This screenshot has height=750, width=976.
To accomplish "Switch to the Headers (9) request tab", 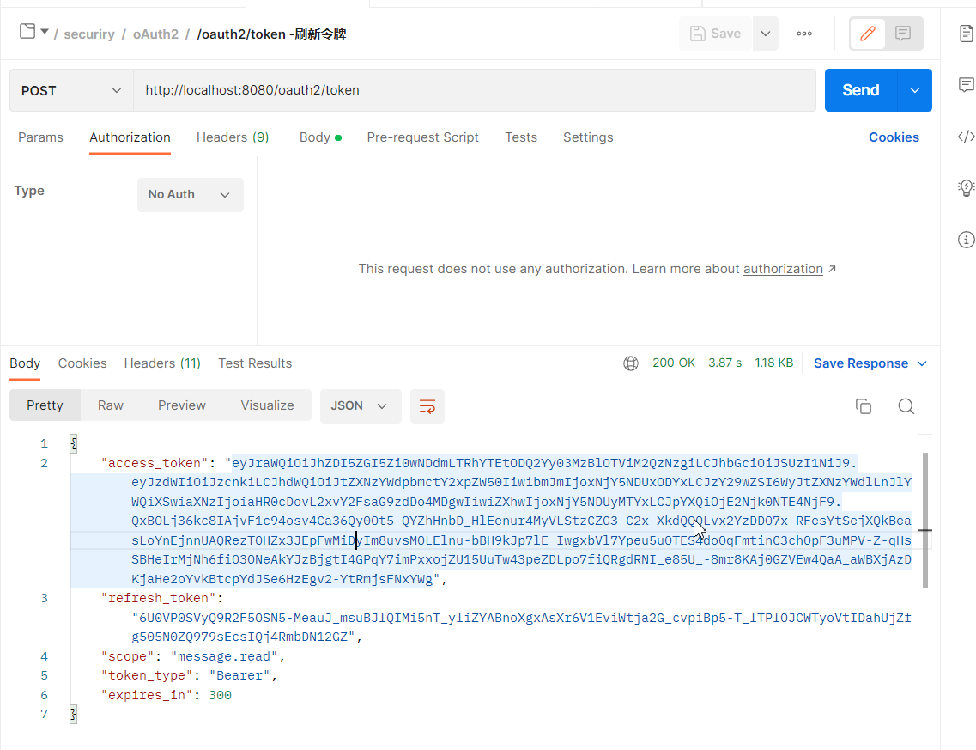I will (233, 137).
